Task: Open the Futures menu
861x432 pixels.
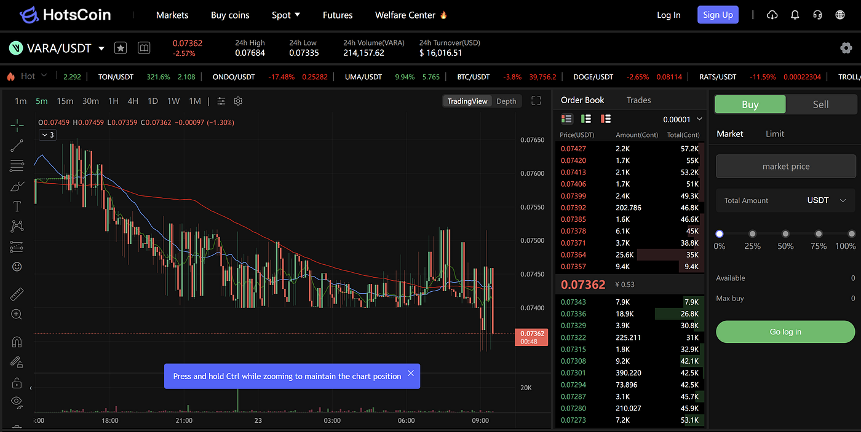Action: (x=338, y=15)
